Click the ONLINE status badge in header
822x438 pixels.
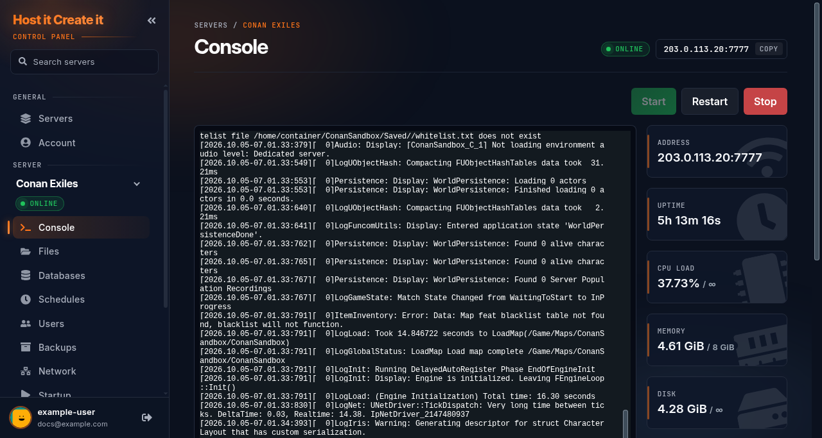(x=625, y=49)
